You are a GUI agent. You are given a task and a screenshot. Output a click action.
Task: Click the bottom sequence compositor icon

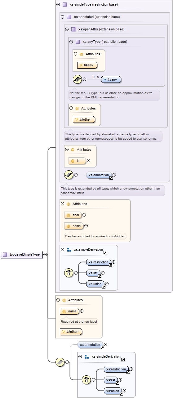coord(60,362)
